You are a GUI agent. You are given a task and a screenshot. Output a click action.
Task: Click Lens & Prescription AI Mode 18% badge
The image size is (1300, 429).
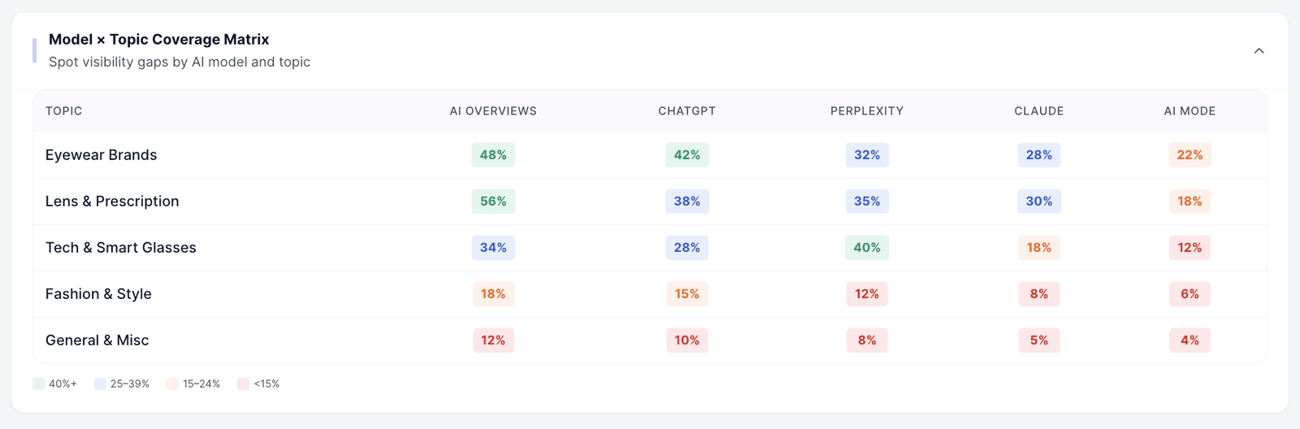point(1189,201)
